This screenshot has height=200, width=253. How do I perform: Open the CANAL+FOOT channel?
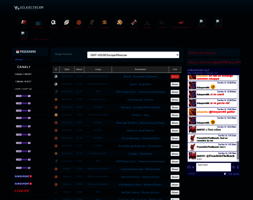[23, 82]
